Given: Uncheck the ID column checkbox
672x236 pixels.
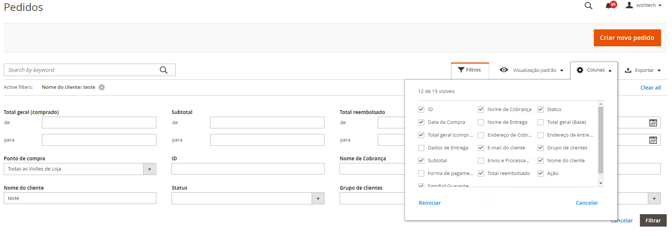Looking at the screenshot, I should pyautogui.click(x=421, y=110).
